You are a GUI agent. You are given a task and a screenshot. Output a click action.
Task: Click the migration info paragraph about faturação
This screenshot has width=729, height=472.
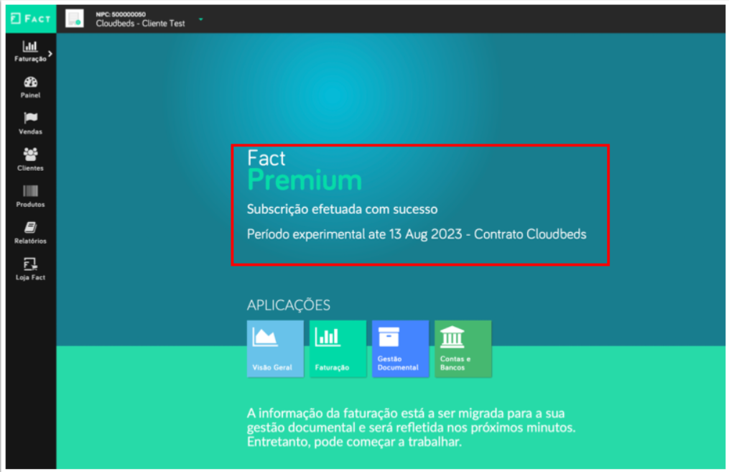411,427
